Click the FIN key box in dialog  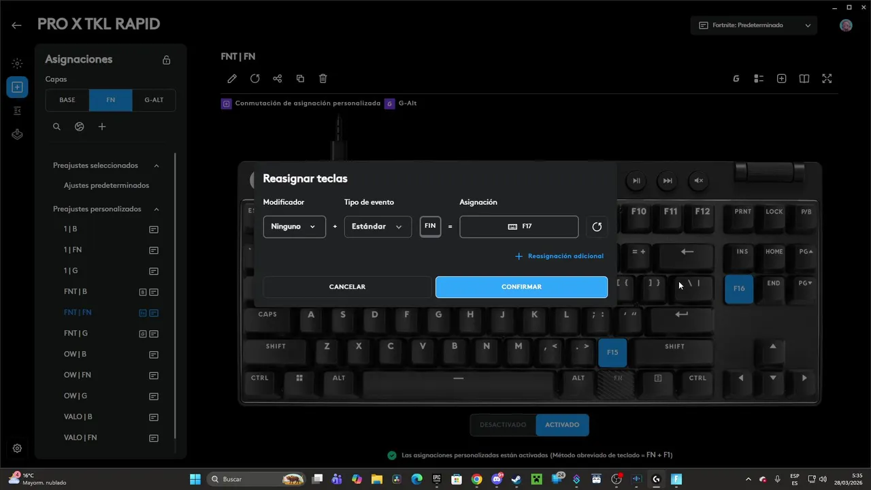click(430, 226)
